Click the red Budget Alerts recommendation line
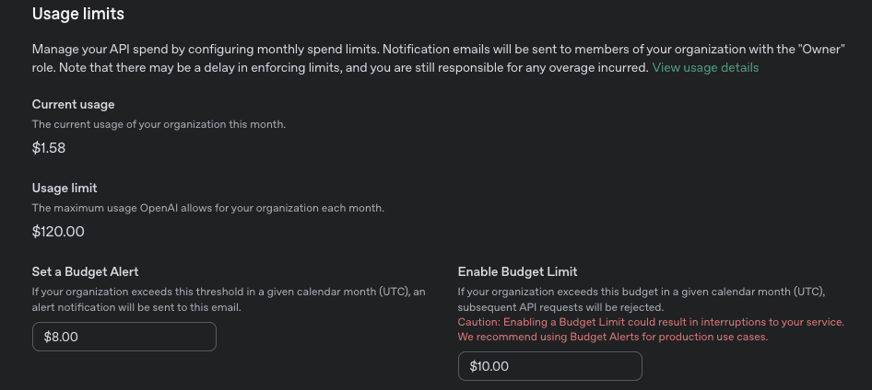The height and width of the screenshot is (390, 872). [613, 337]
